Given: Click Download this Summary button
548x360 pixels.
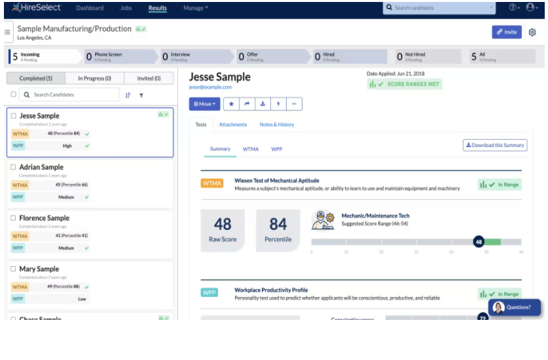Looking at the screenshot, I should pos(495,145).
